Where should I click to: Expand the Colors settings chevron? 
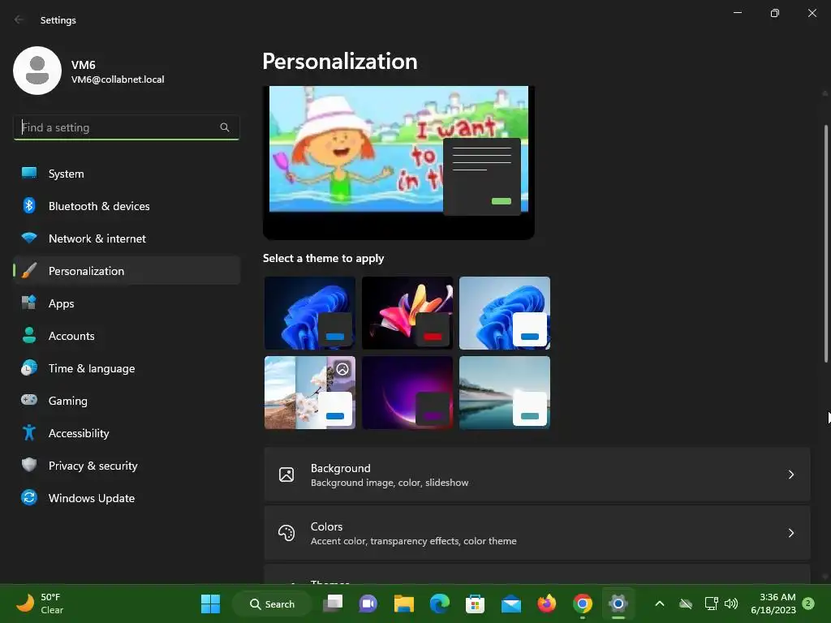coord(790,533)
